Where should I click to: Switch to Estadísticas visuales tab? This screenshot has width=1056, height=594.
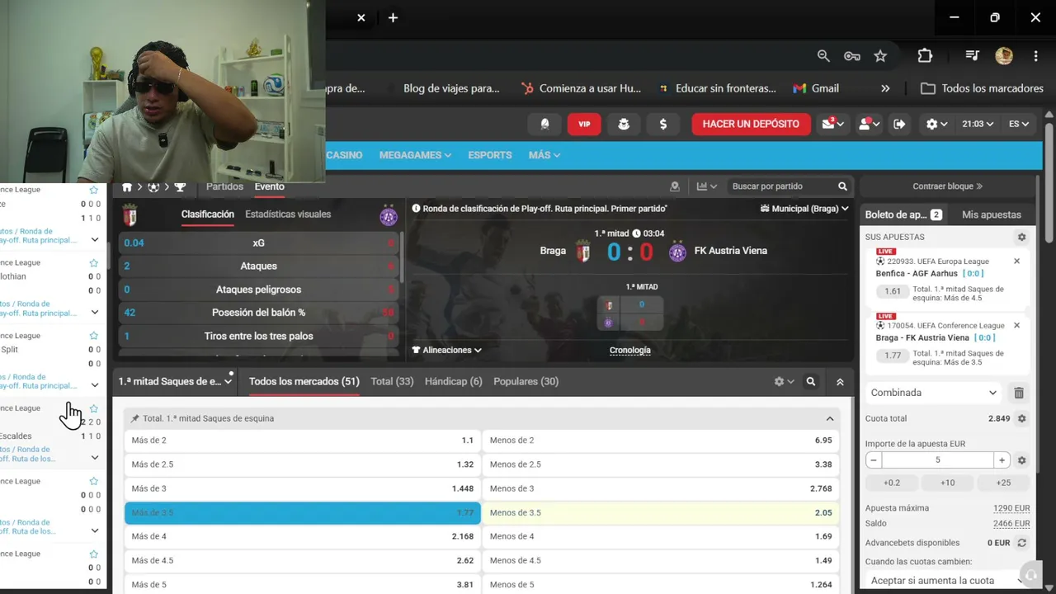tap(288, 214)
